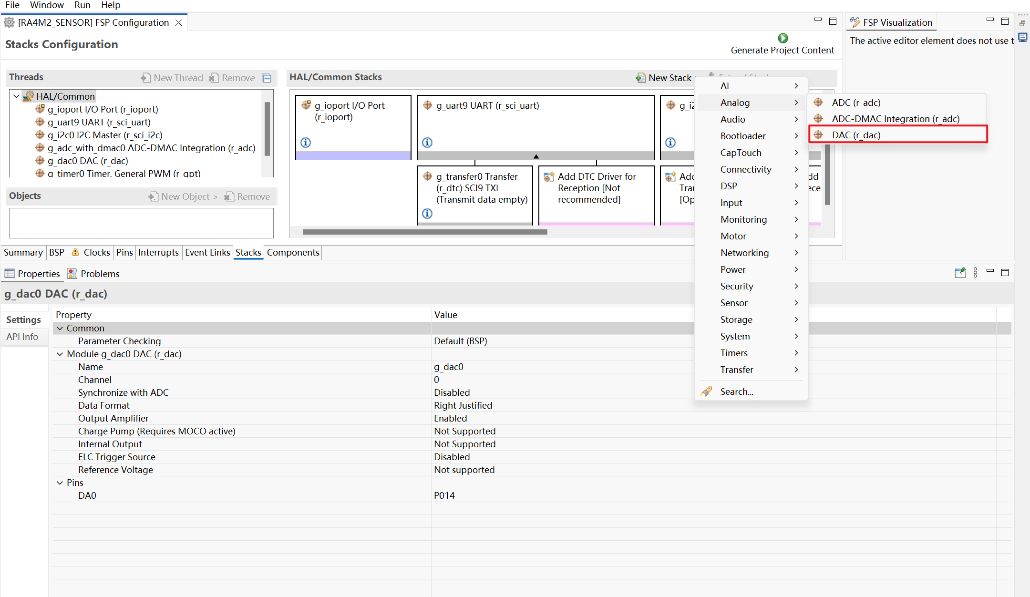Click the green Generate Project Content icon

[783, 38]
